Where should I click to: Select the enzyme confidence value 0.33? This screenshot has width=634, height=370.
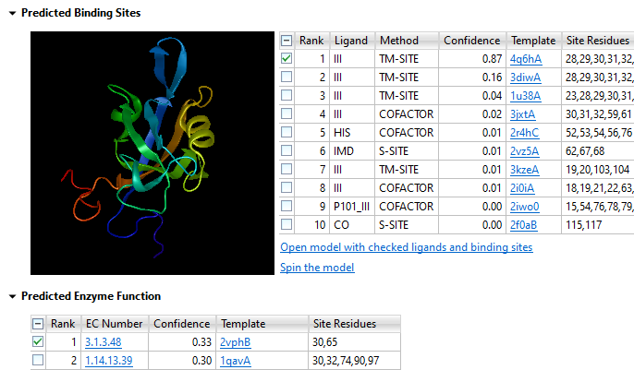[201, 342]
